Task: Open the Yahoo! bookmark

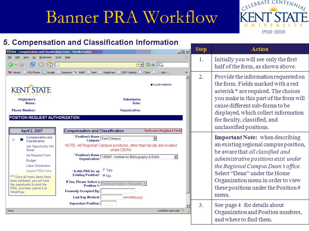Action: coord(14,73)
